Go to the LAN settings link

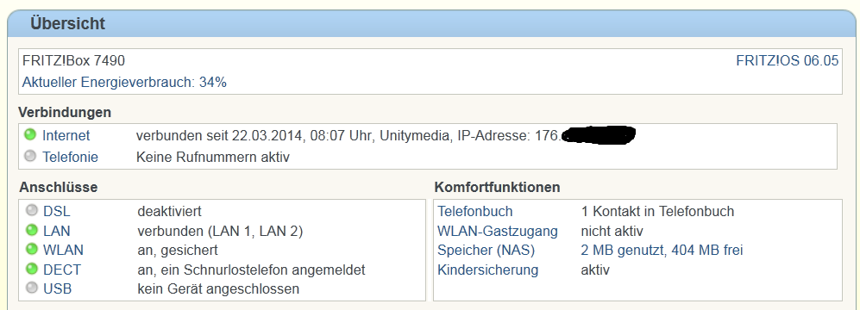pyautogui.click(x=57, y=231)
